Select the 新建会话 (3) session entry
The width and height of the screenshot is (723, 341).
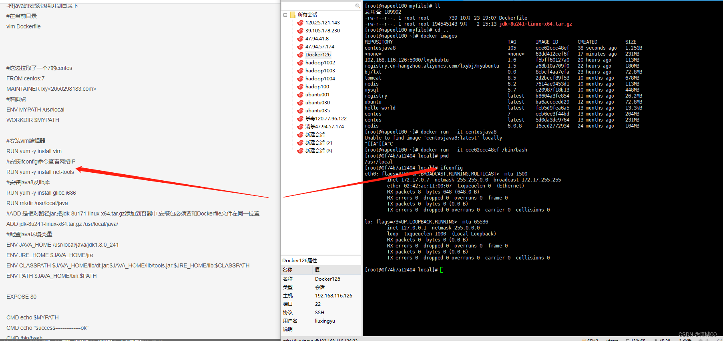tap(319, 151)
